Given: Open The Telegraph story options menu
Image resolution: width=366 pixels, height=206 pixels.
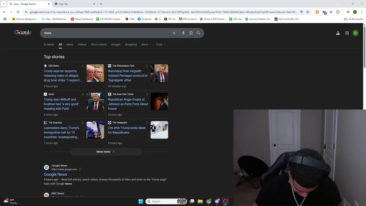Looking at the screenshot, I should pyautogui.click(x=147, y=123).
